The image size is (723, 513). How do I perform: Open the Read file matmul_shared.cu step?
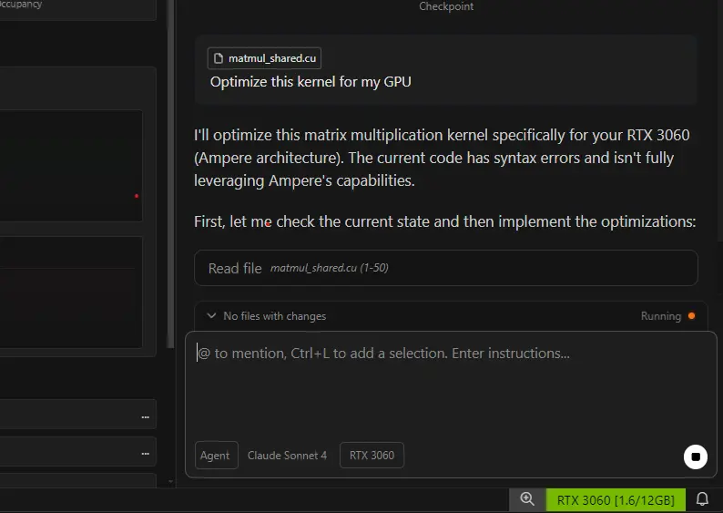(445, 268)
